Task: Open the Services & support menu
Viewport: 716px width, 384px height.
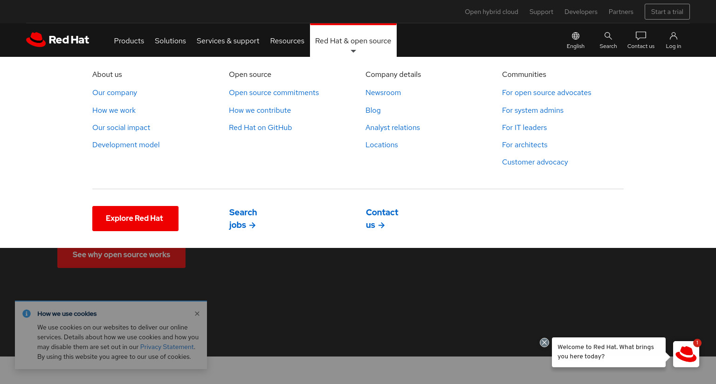Action: [x=228, y=41]
